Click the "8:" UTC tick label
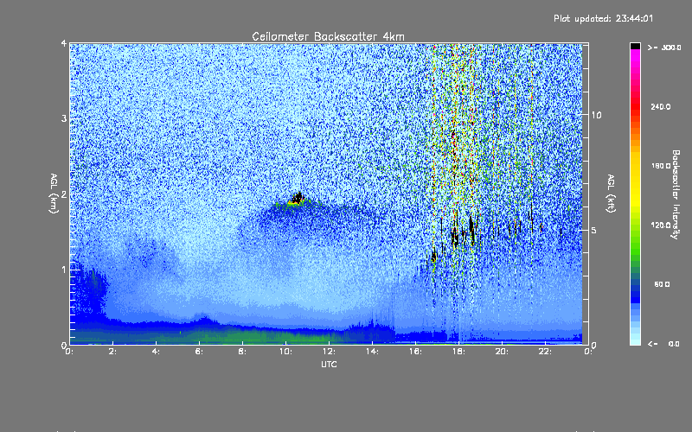The height and width of the screenshot is (432, 692). pos(243,352)
